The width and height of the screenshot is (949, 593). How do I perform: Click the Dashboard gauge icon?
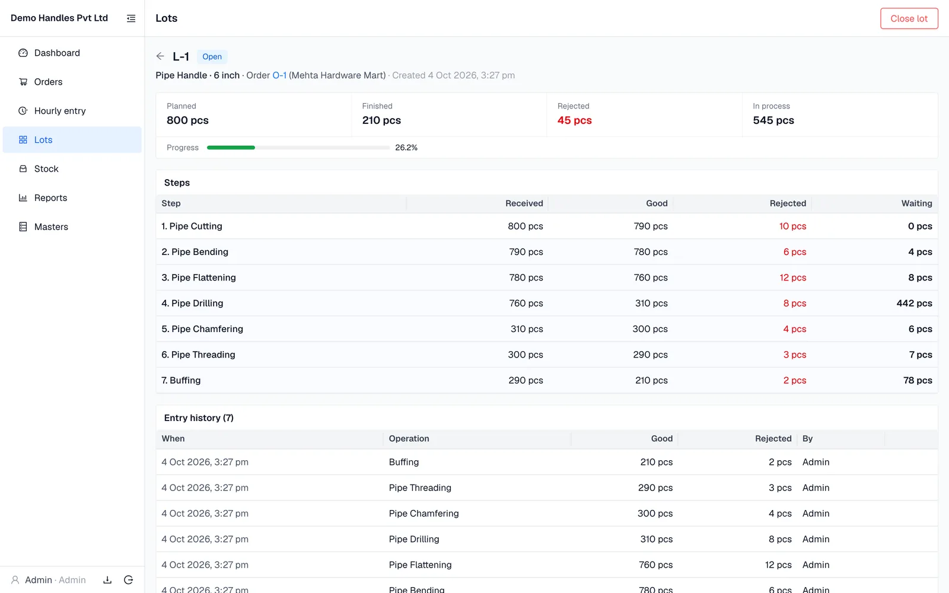pyautogui.click(x=23, y=53)
